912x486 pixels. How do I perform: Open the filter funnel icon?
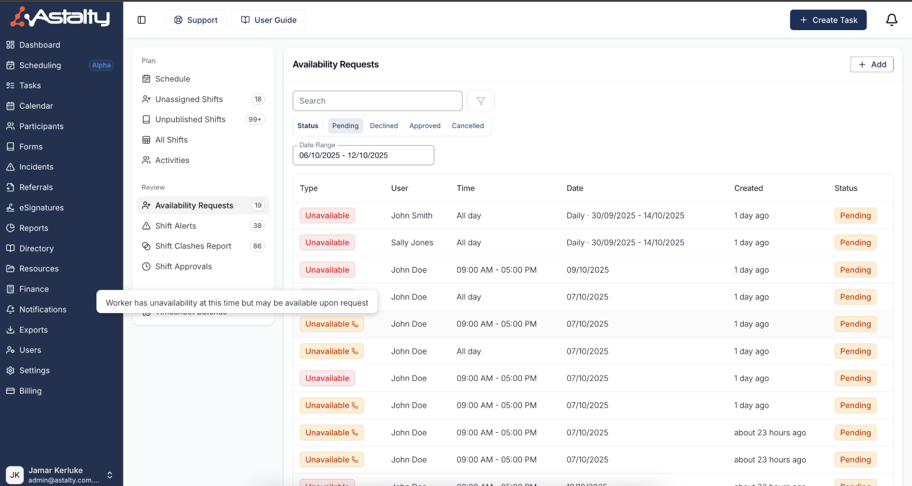[x=481, y=101]
